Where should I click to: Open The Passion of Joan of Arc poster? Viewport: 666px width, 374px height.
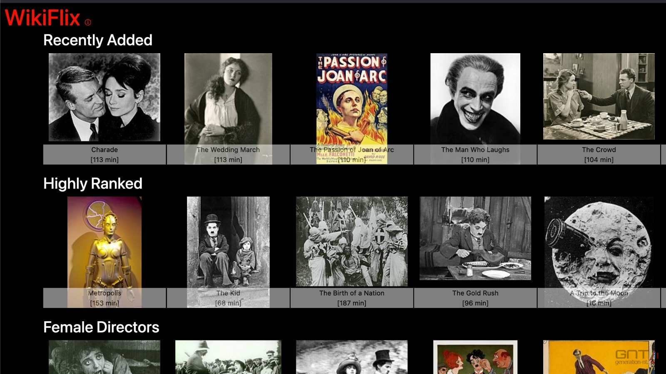point(352,100)
